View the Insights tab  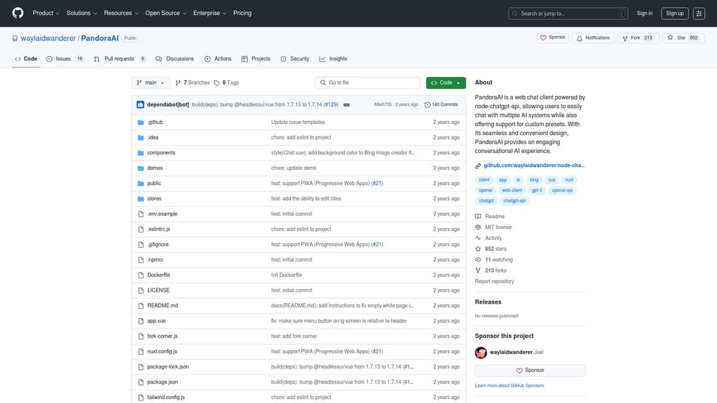coord(333,59)
